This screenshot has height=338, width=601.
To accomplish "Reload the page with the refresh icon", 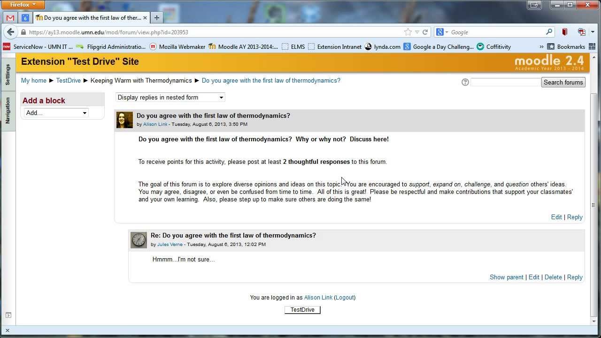I will coord(425,32).
